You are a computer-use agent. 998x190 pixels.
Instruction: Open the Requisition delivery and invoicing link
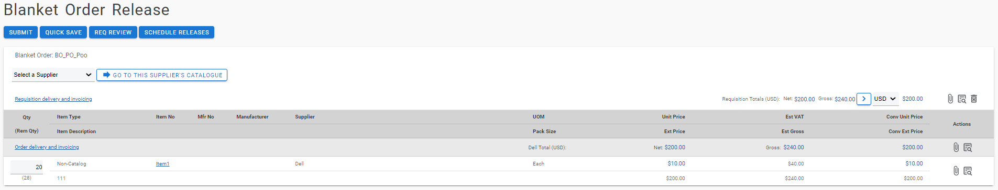click(x=53, y=99)
